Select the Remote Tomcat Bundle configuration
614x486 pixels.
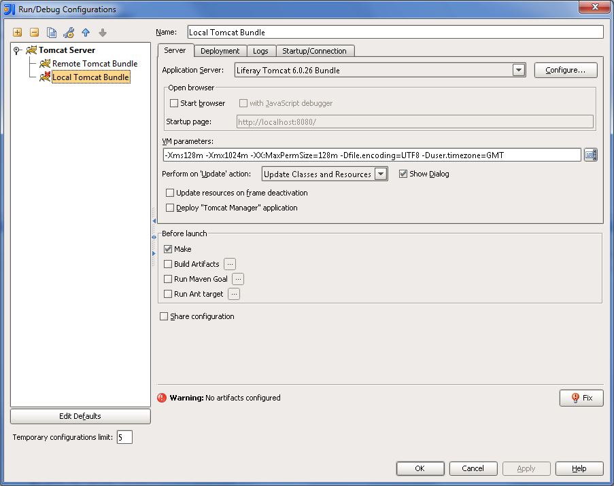(95, 64)
